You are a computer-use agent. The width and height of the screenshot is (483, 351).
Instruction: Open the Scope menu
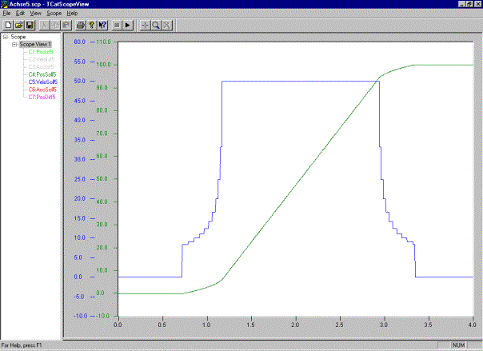click(x=54, y=14)
